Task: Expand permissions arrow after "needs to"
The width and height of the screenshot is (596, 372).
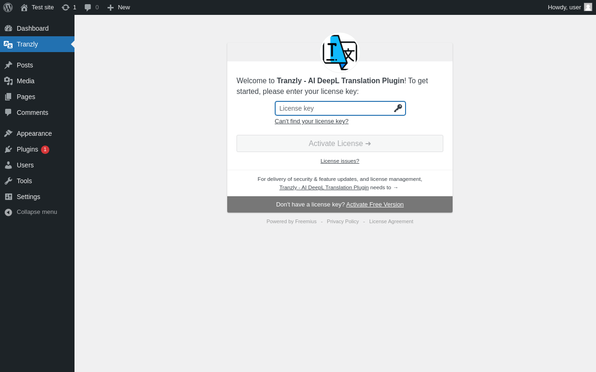Action: coord(396,187)
